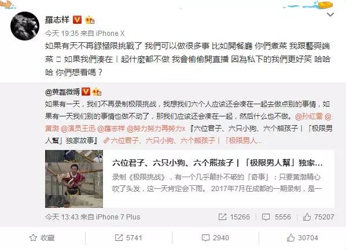The height and width of the screenshot is (249, 346).
Task: Open the @努力努力再努力x mention
Action: (156, 129)
